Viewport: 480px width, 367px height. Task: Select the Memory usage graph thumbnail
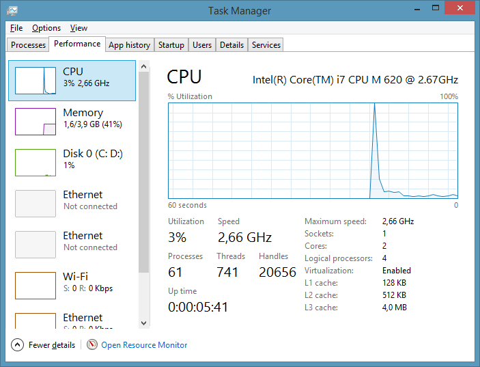36,122
